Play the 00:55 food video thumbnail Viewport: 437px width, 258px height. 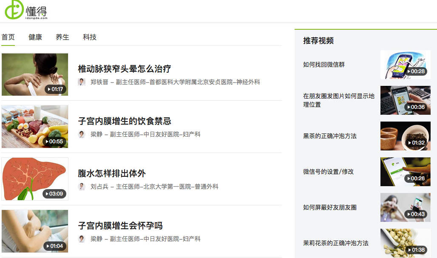[35, 127]
